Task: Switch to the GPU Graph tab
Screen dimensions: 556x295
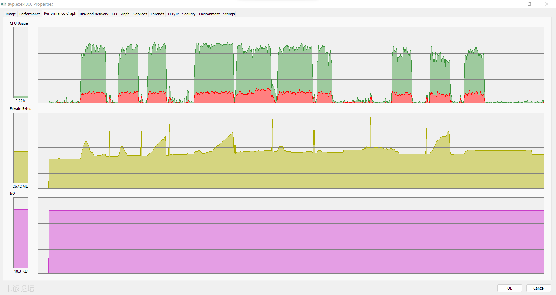Action: (120, 14)
